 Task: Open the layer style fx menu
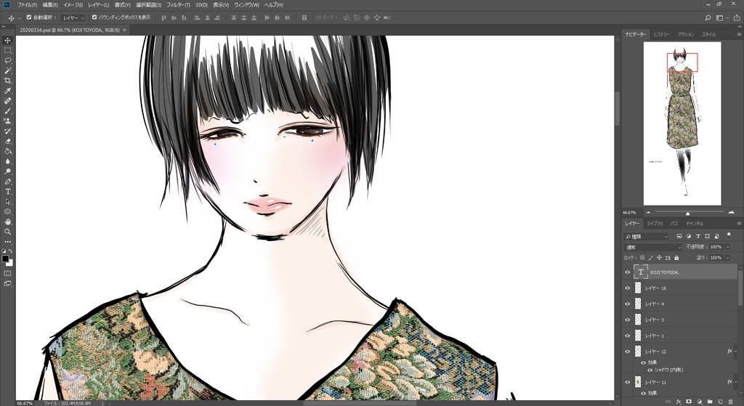pos(679,402)
